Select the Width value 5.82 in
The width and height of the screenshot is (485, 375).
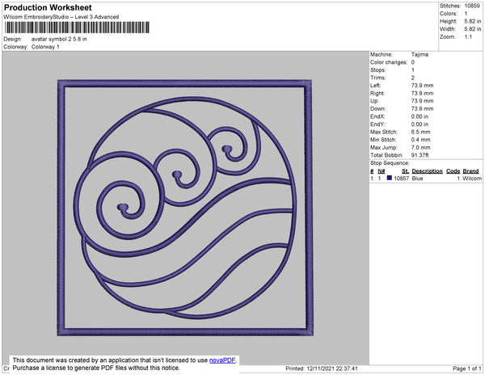tap(472, 29)
